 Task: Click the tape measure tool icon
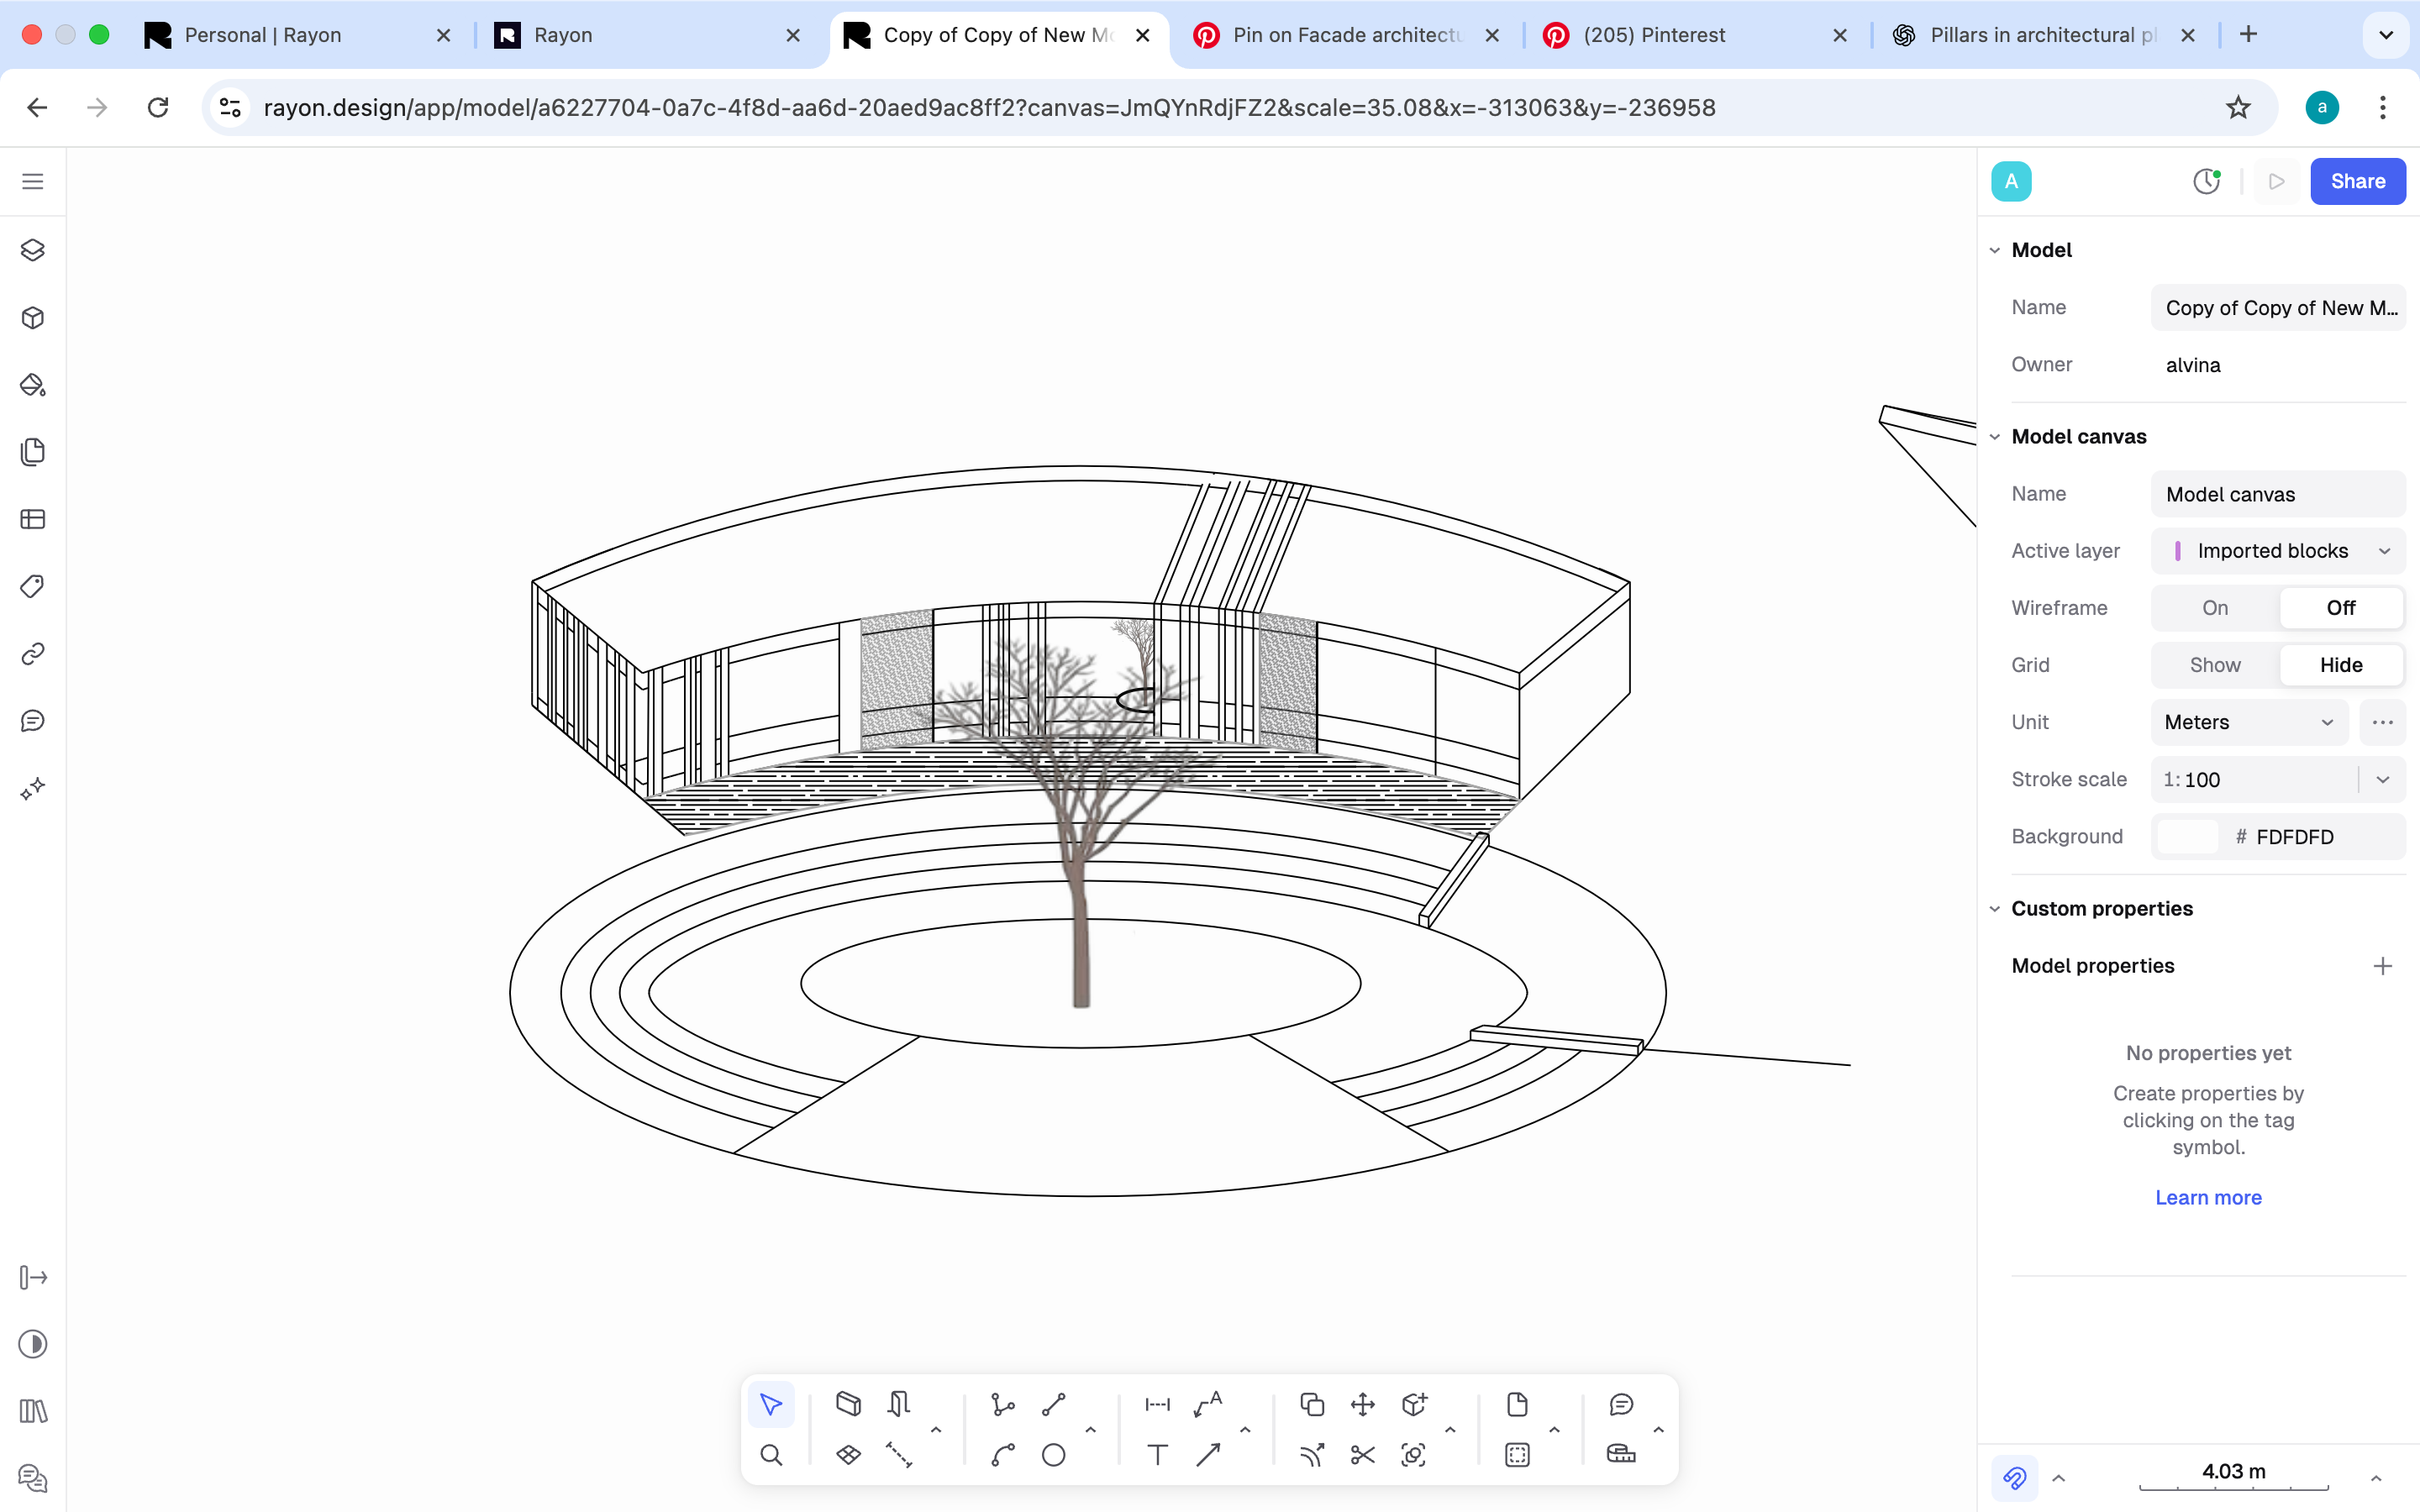[x=1620, y=1455]
